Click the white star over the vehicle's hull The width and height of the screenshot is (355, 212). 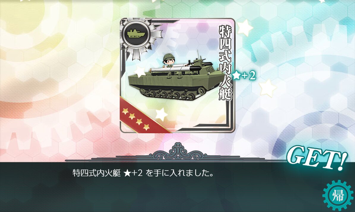pos(140,72)
